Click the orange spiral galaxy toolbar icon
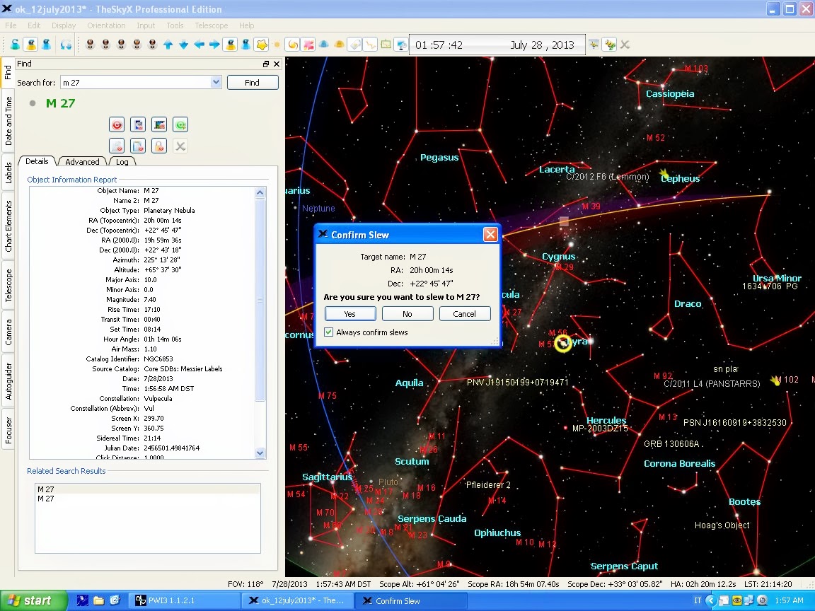Screen dimensions: 815x611 (292, 45)
